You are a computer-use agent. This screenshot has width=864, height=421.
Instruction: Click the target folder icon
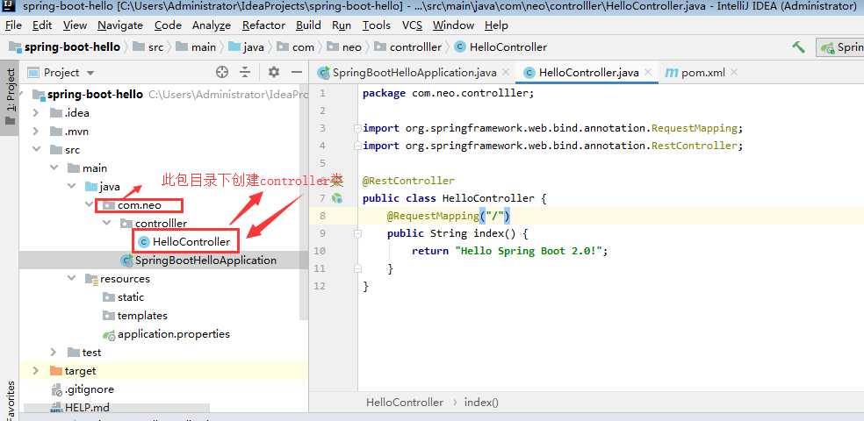click(56, 371)
